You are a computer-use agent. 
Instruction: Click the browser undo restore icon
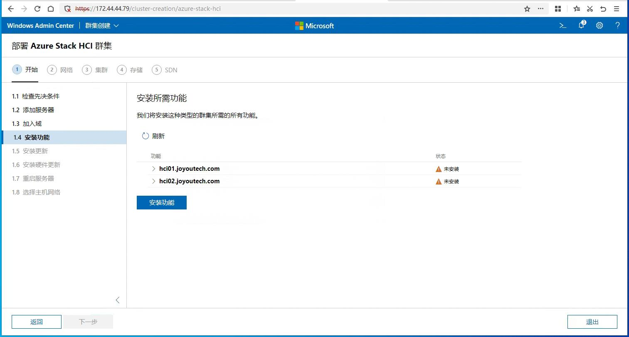603,9
